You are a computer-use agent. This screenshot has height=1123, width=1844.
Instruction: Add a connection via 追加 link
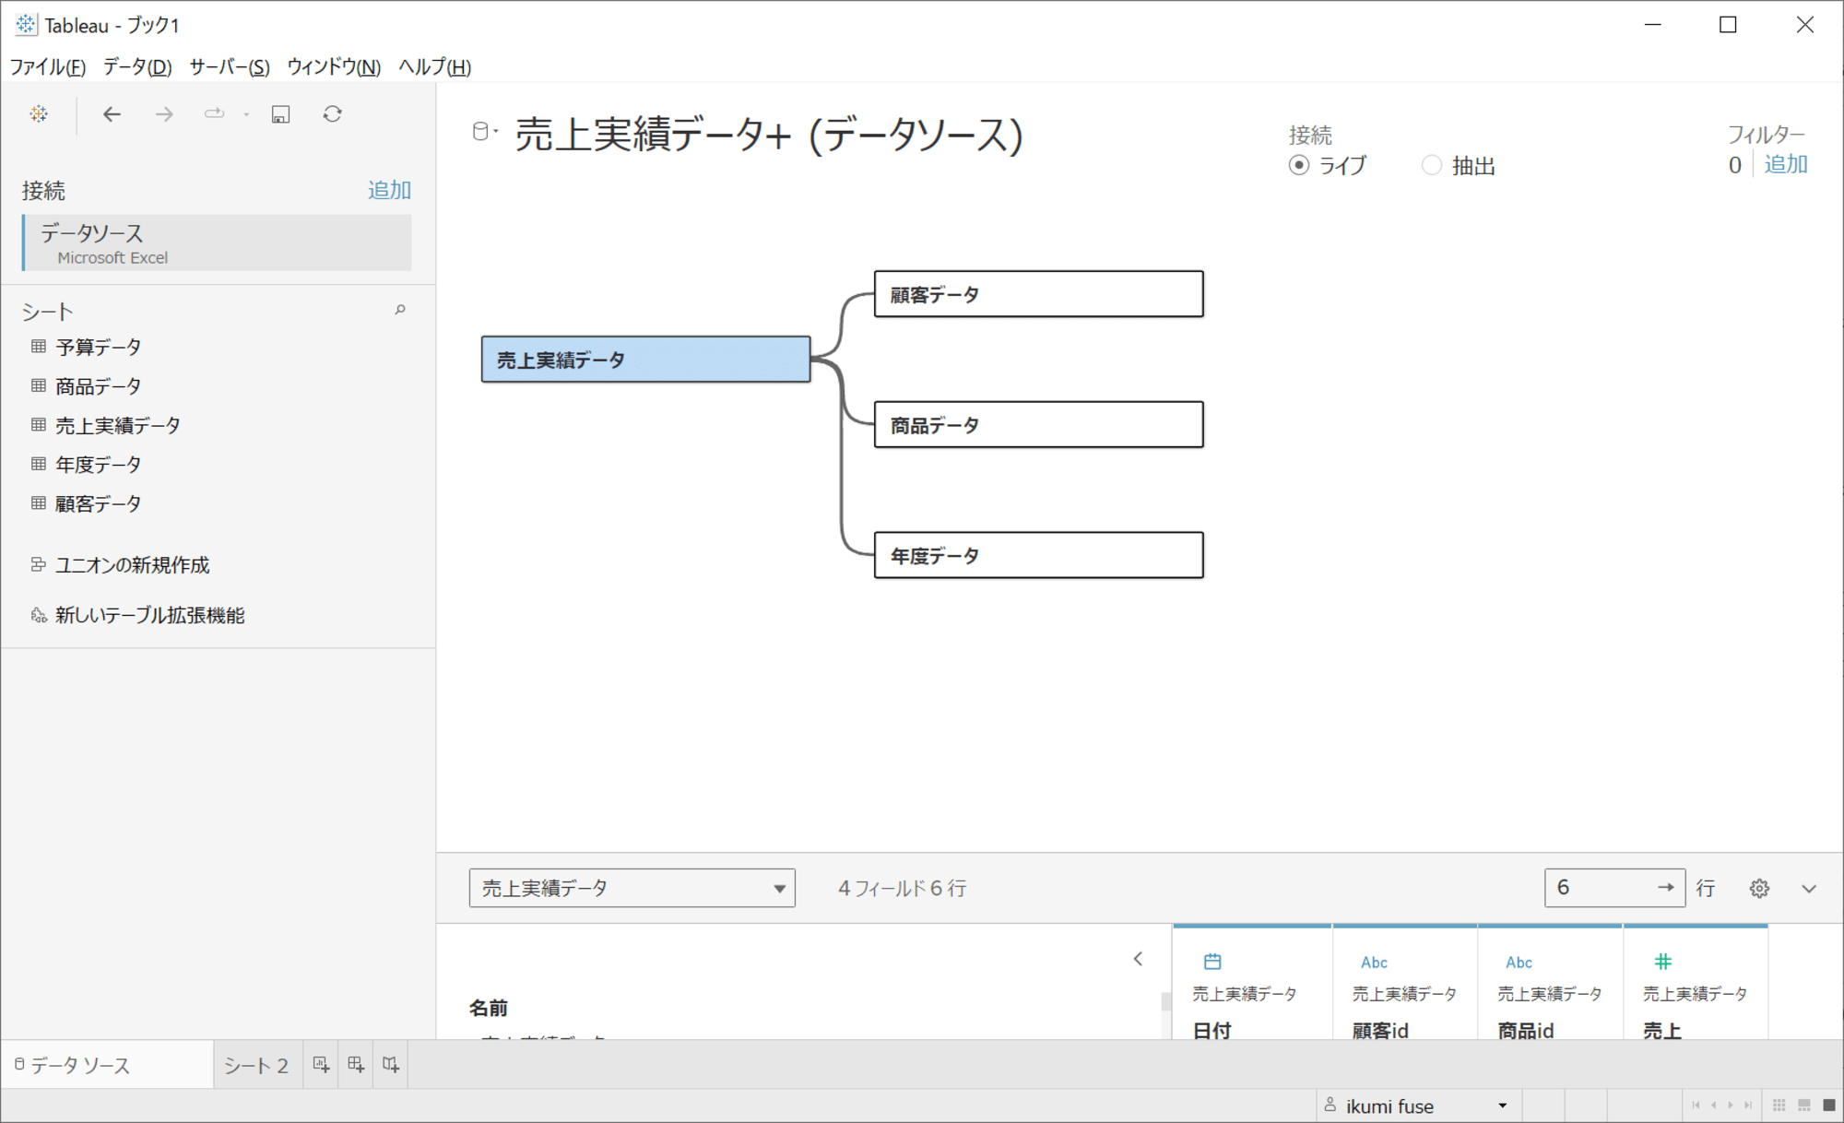click(x=389, y=190)
